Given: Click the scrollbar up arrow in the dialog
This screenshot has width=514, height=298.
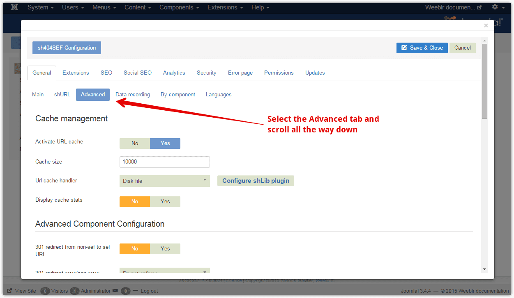Looking at the screenshot, I should pyautogui.click(x=484, y=41).
